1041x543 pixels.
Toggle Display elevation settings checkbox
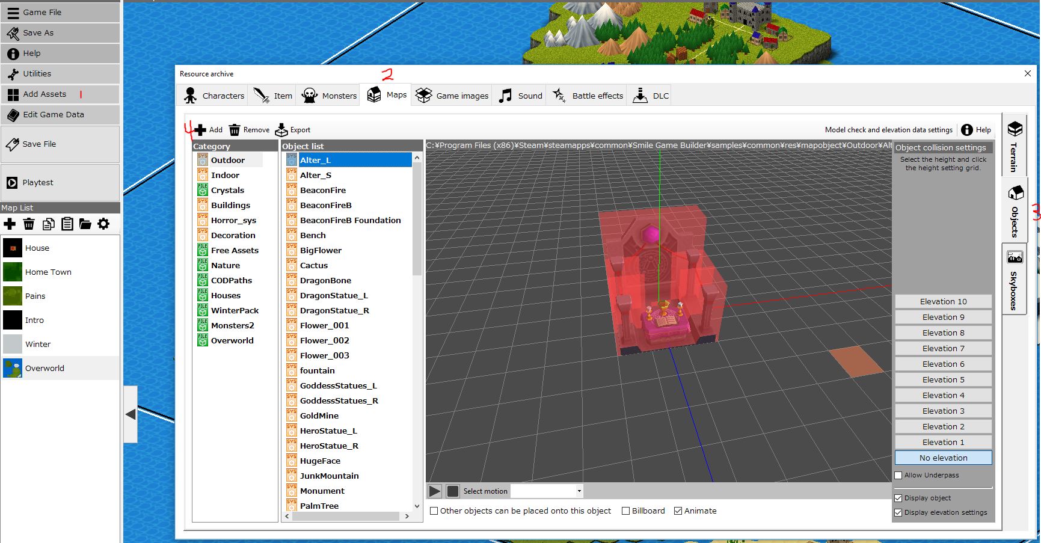point(898,513)
